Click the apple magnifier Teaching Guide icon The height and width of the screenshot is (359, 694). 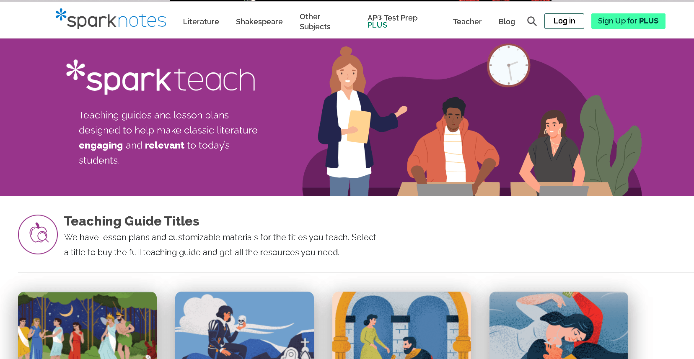(38, 234)
